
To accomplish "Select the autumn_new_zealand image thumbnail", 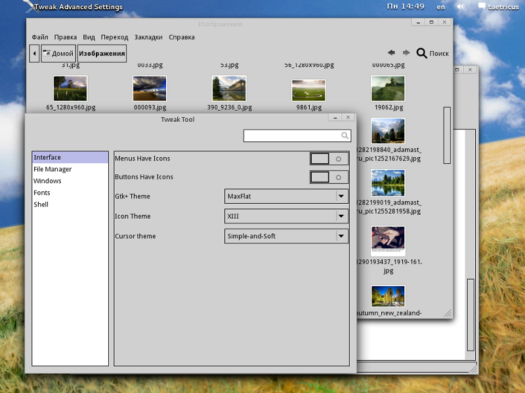I will coord(388,296).
